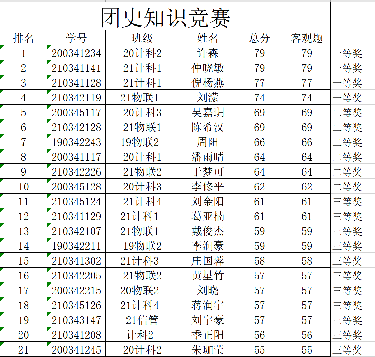
Task: Select the 一等奖 cell beside 许森's row
Action: pos(347,53)
